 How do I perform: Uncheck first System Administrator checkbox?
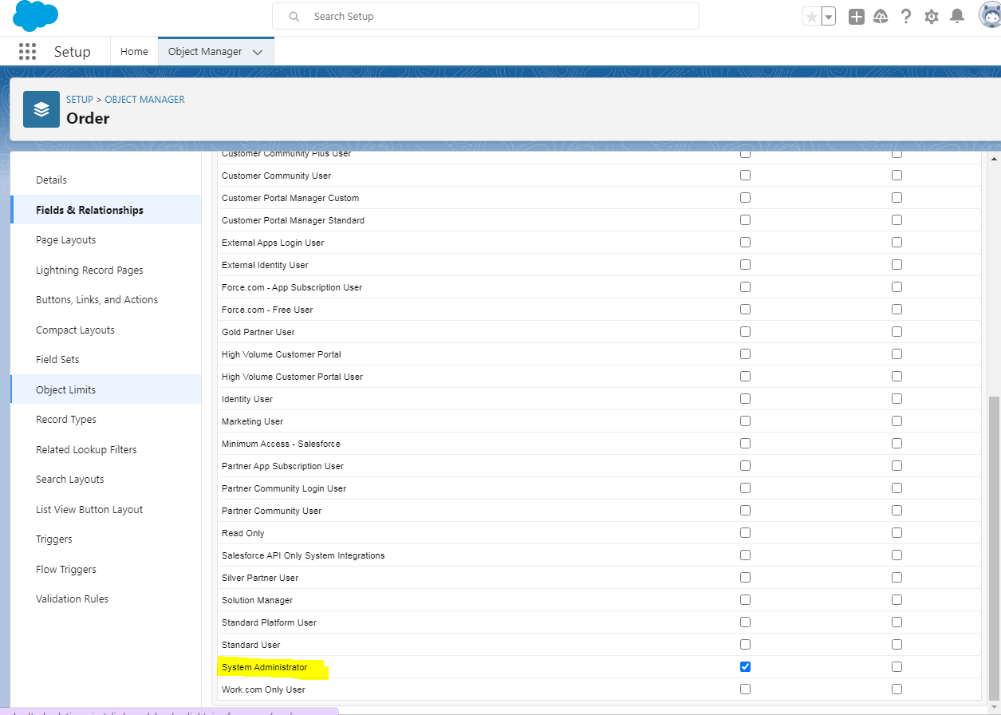click(x=745, y=667)
